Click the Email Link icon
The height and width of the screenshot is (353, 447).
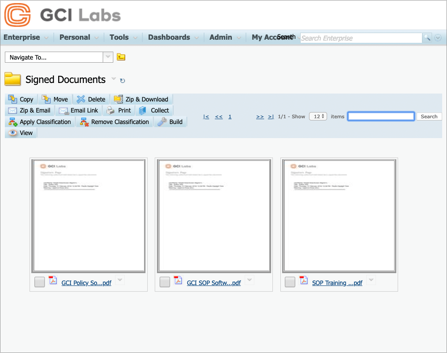click(x=63, y=110)
